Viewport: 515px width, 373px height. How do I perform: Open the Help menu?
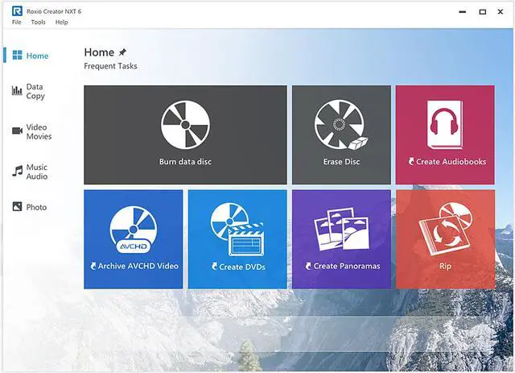[x=62, y=23]
